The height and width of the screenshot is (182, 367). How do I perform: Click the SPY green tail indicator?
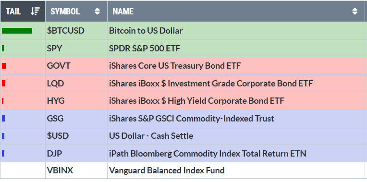coord(3,48)
